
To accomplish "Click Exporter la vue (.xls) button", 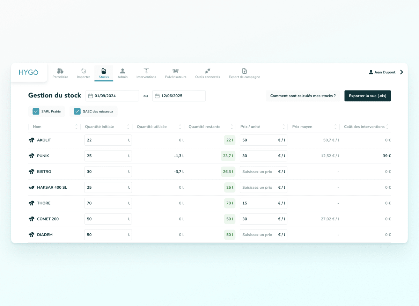I will point(368,96).
